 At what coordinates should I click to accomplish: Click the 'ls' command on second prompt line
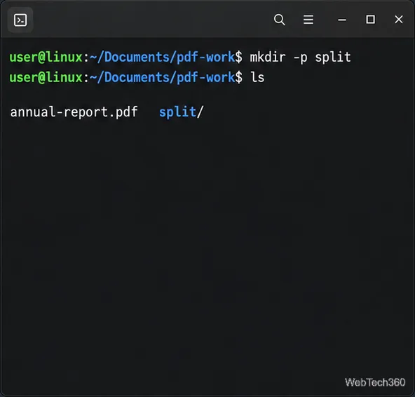point(257,77)
